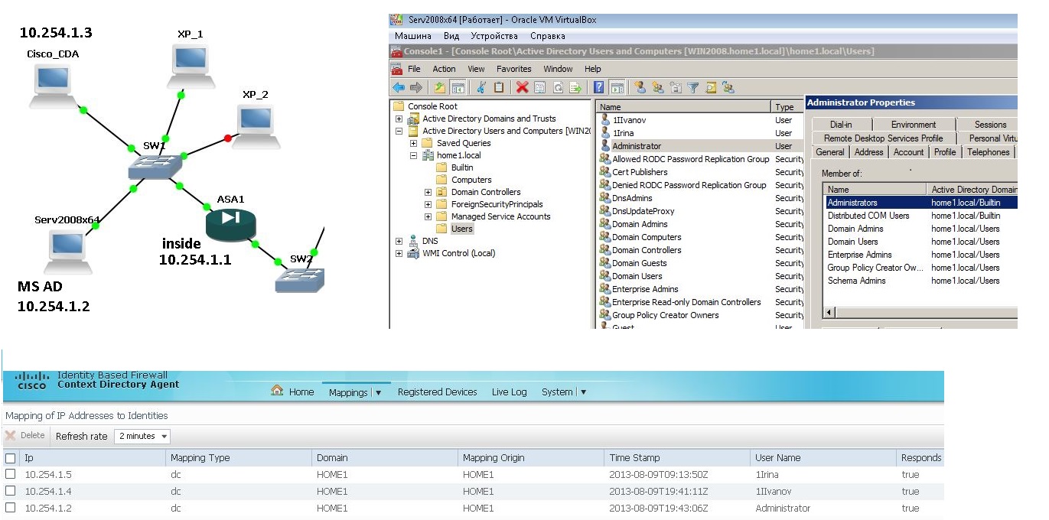The height and width of the screenshot is (520, 1049).
Task: Open the Properties toolbar icon
Action: [540, 87]
